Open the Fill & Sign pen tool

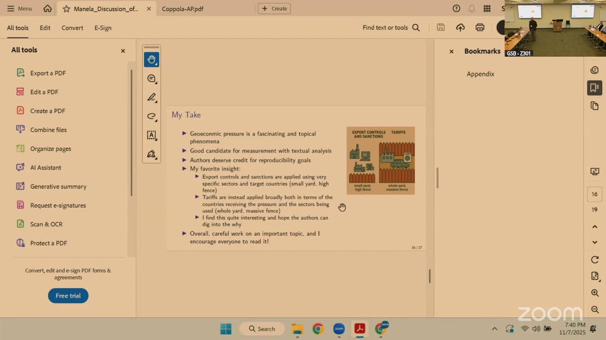[x=151, y=154]
